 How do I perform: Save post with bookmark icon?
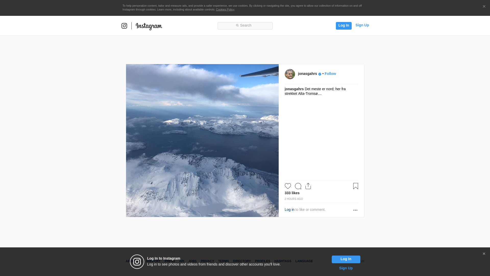tap(356, 186)
